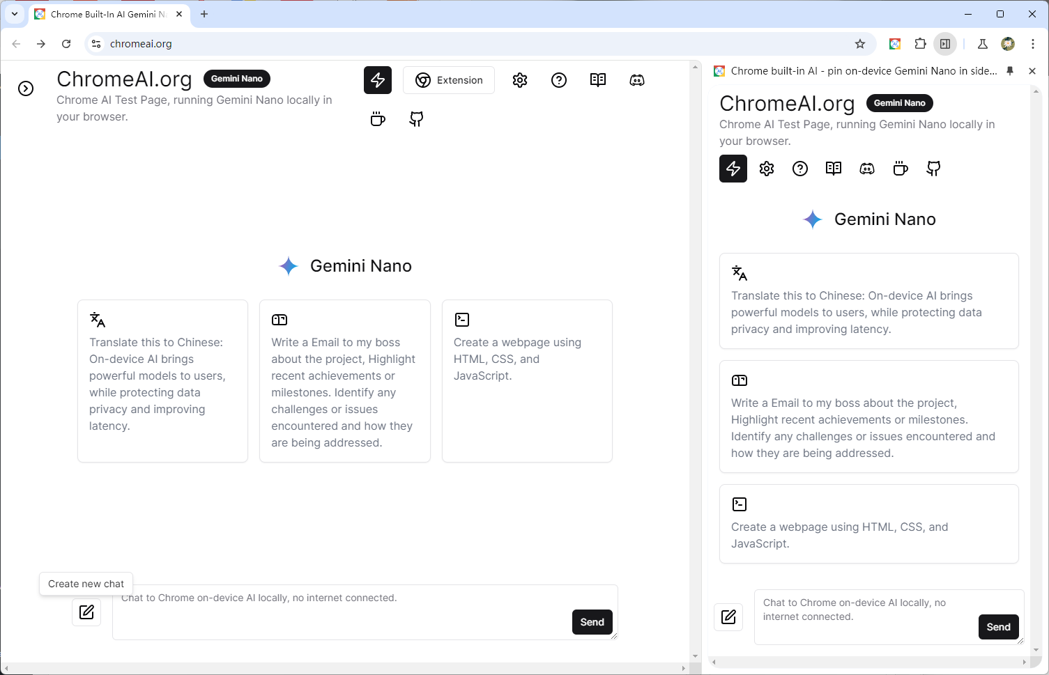1049x675 pixels.
Task: Click the coffee cup icon in main page
Action: pos(378,119)
